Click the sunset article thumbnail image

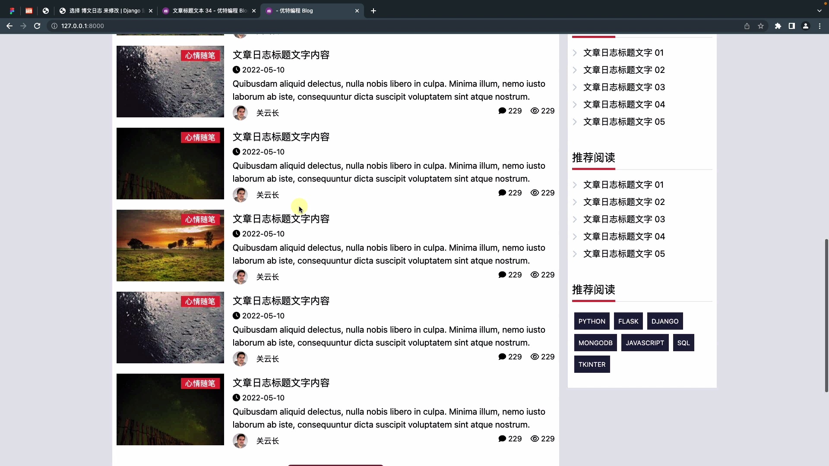[170, 245]
